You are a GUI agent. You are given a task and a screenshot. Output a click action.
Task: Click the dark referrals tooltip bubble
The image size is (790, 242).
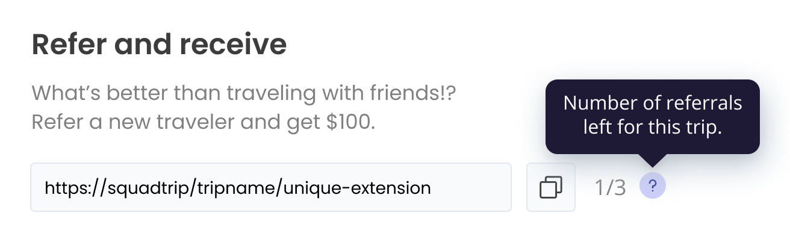click(652, 116)
